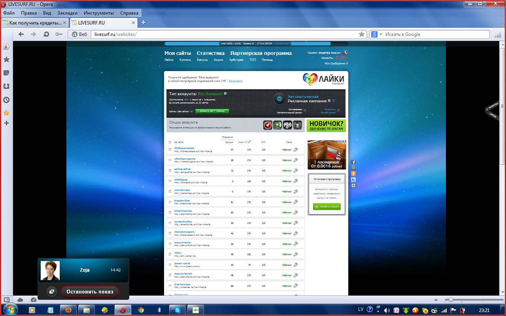Adjust the Opera zoom slider handle
Screen dimensions: 506x316
click(451, 300)
